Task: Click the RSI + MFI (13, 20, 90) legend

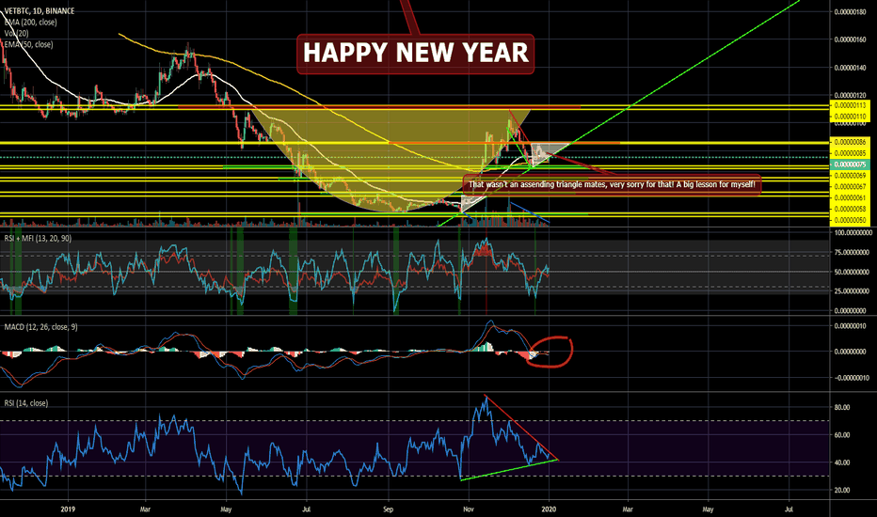Action: tap(38, 238)
